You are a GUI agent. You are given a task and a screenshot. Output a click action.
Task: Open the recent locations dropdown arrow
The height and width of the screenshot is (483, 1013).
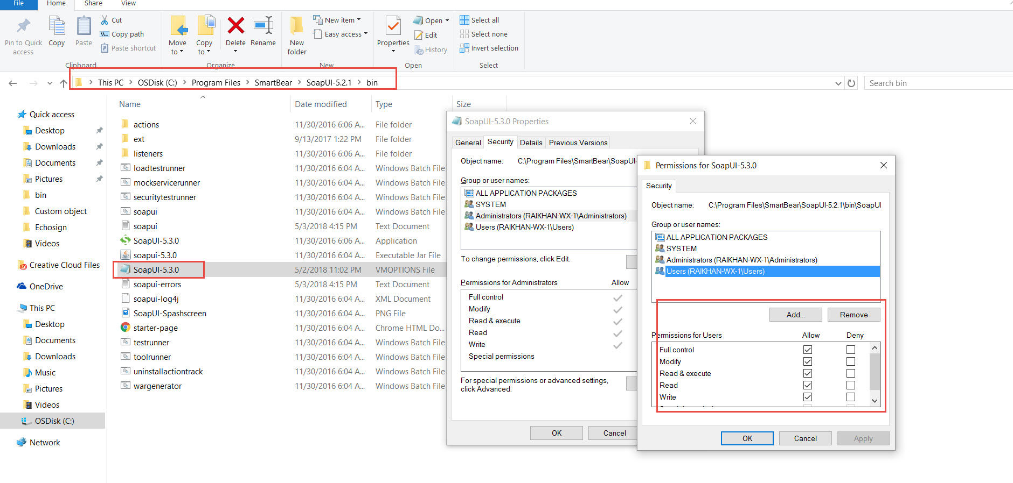click(x=50, y=83)
